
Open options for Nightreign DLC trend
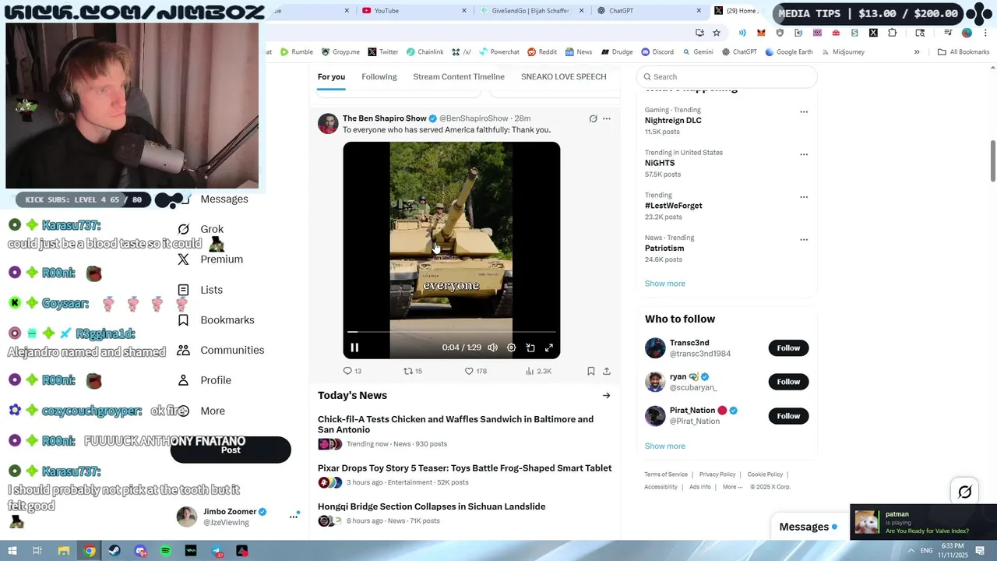804,111
